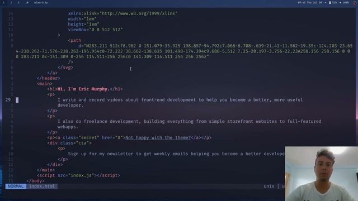The width and height of the screenshot is (358, 201).
Task: Click the unix file format in statusline
Action: [268, 186]
